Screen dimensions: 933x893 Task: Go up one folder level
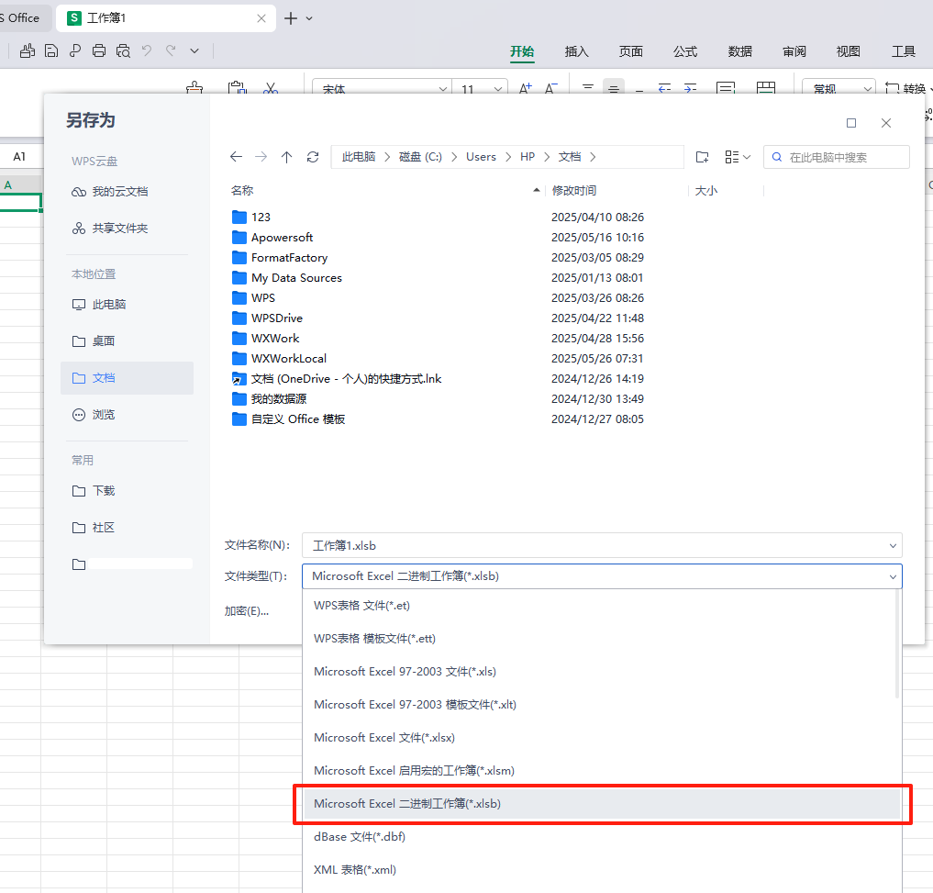tap(287, 157)
